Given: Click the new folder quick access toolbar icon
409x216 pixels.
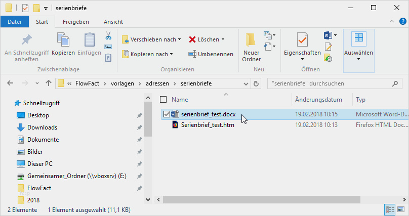Looking at the screenshot, I should click(x=36, y=8).
